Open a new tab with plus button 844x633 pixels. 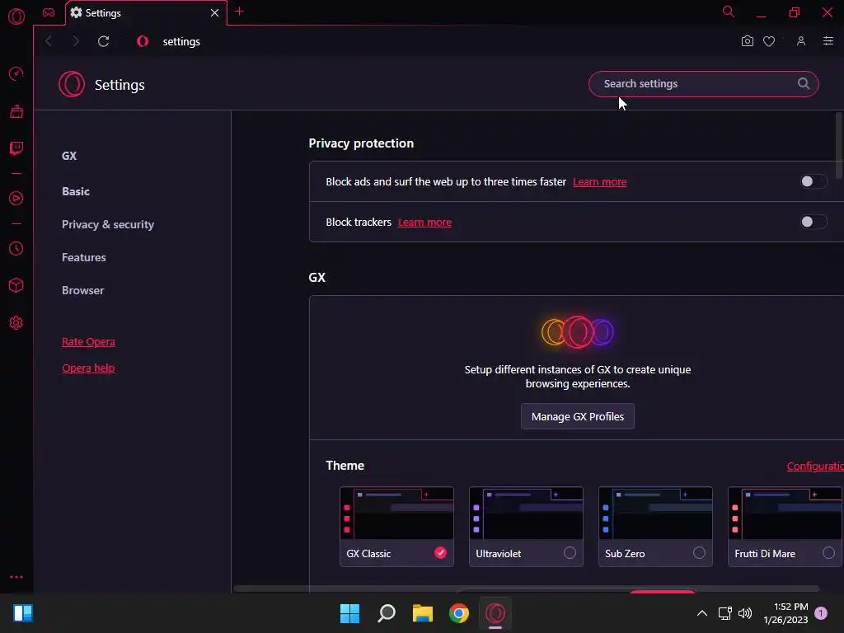240,12
